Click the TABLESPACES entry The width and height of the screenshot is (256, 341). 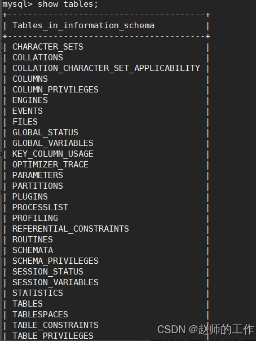coord(40,315)
